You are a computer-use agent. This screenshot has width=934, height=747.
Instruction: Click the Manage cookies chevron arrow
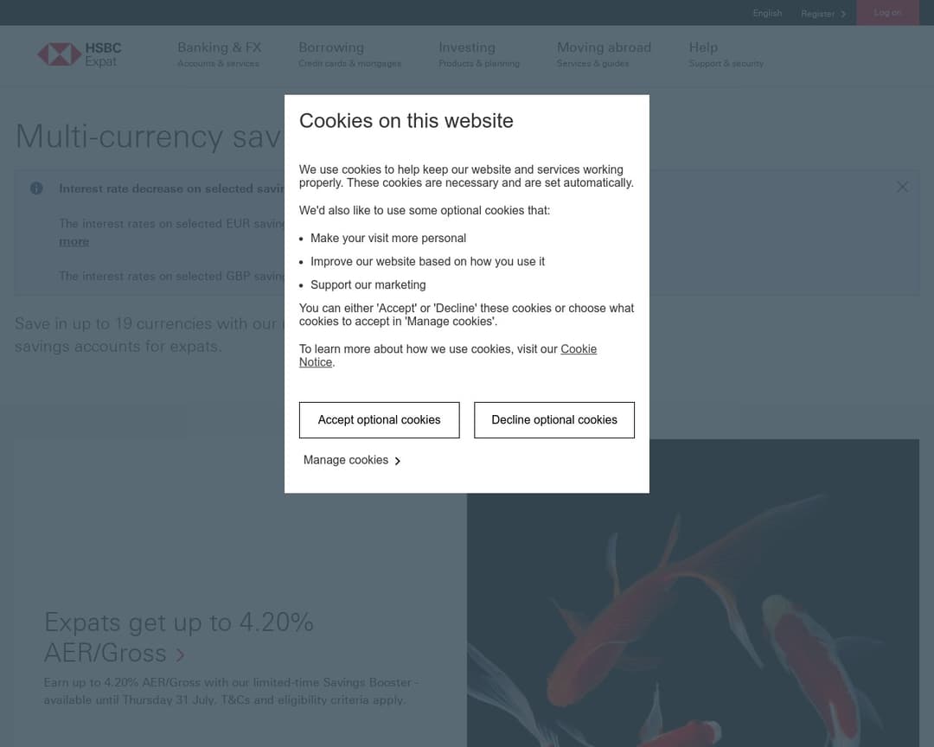(397, 461)
